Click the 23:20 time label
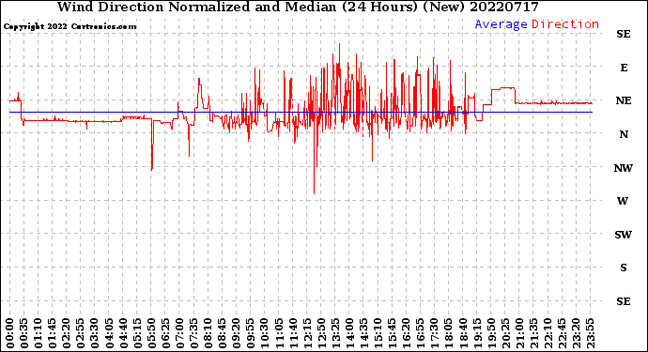Viewport: 648px width, 352px height. (576, 333)
